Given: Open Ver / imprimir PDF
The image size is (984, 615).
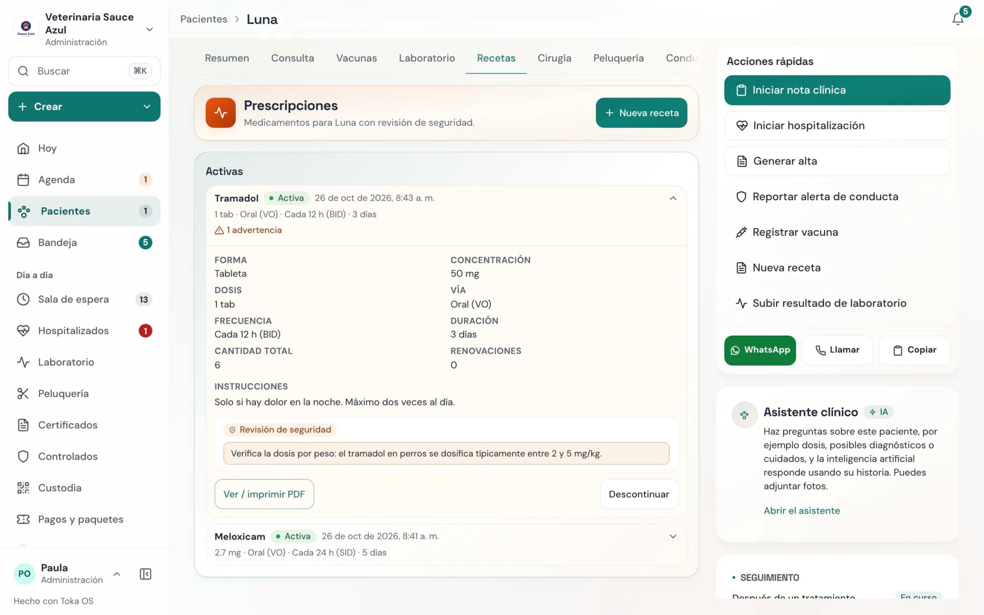Looking at the screenshot, I should (x=264, y=494).
